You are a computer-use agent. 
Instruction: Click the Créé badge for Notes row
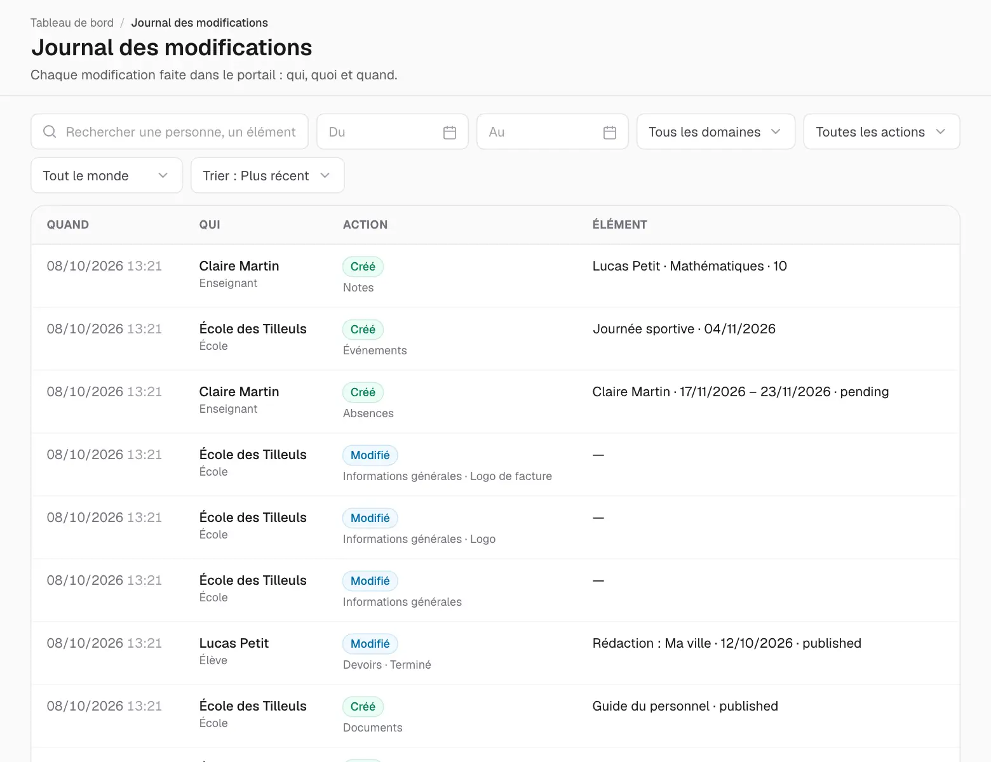click(x=363, y=267)
